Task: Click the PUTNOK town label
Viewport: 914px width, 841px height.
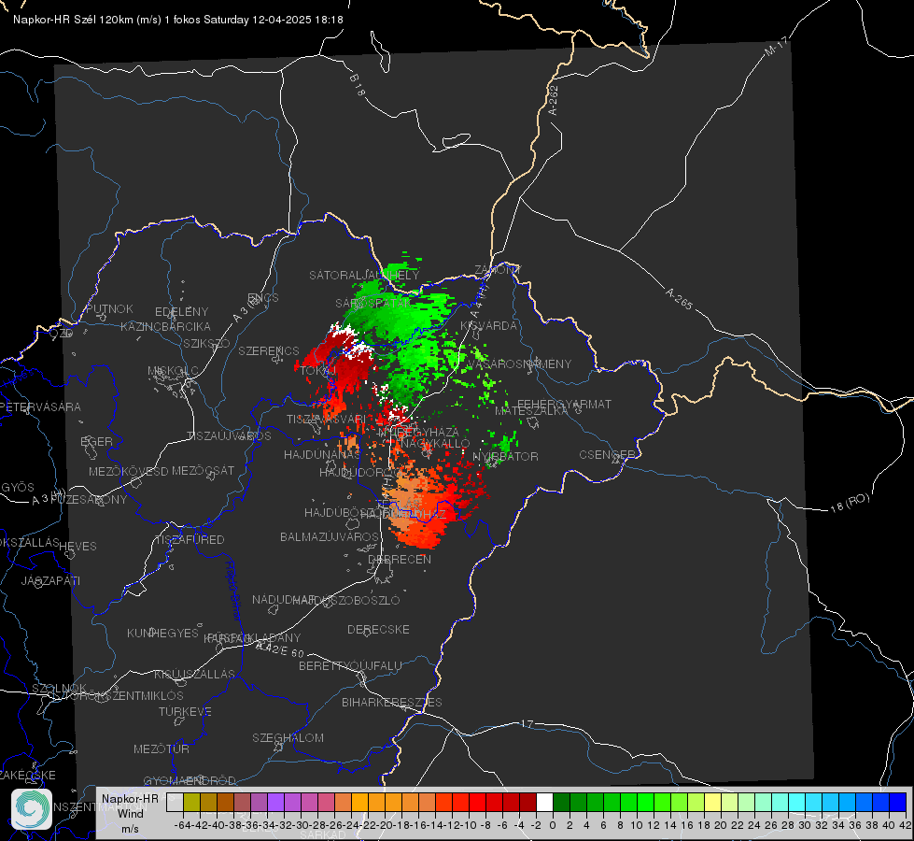Action: click(x=109, y=308)
